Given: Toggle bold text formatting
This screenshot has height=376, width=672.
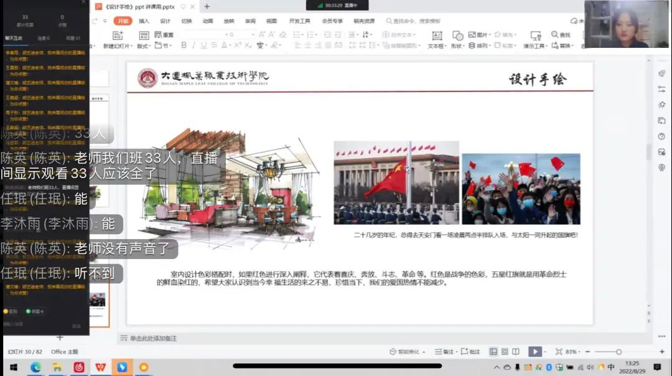Looking at the screenshot, I should coord(184,45).
